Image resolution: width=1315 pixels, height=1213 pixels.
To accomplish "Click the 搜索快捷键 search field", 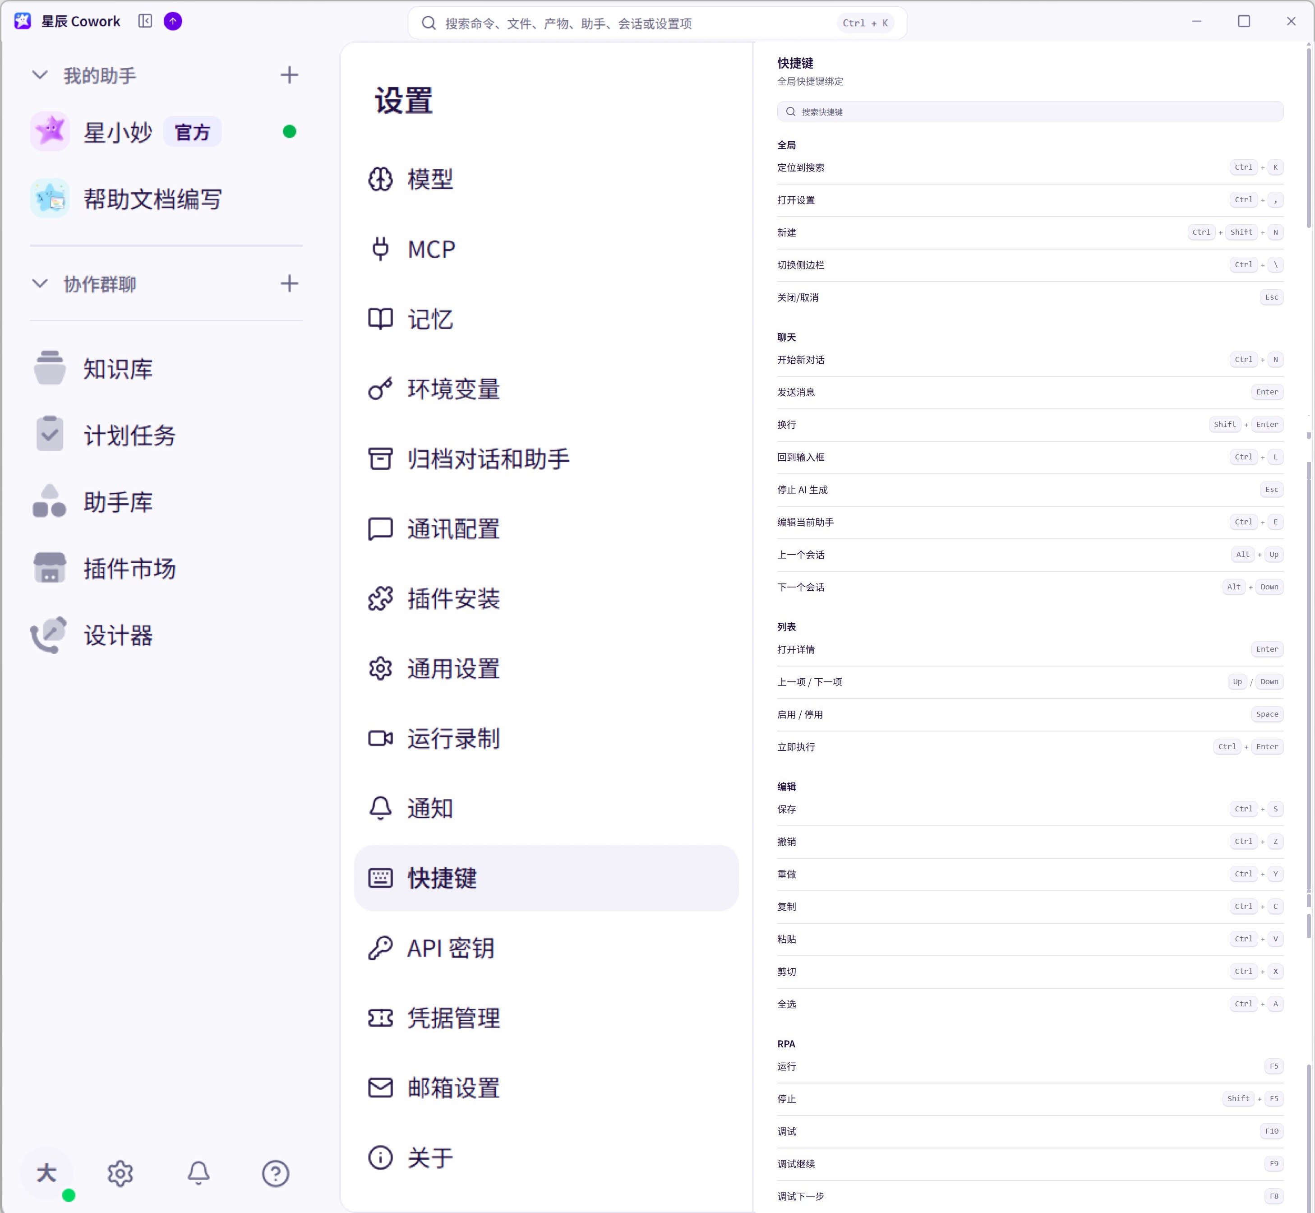I will (x=1029, y=111).
